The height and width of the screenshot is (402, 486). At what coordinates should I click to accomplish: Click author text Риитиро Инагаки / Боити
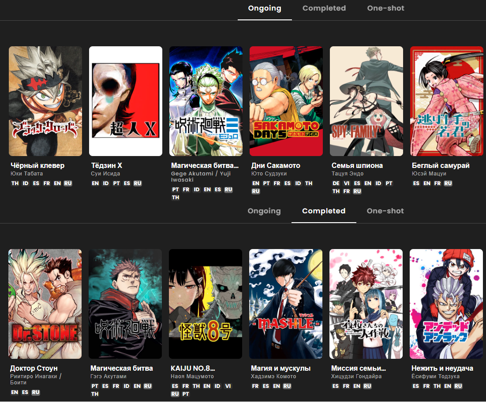(36, 380)
